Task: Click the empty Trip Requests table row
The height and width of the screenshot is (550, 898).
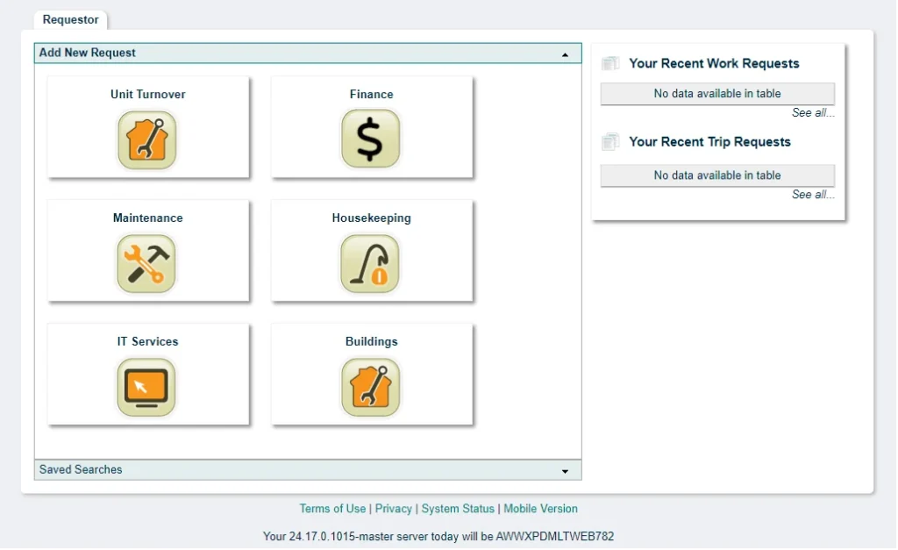Action: [717, 175]
